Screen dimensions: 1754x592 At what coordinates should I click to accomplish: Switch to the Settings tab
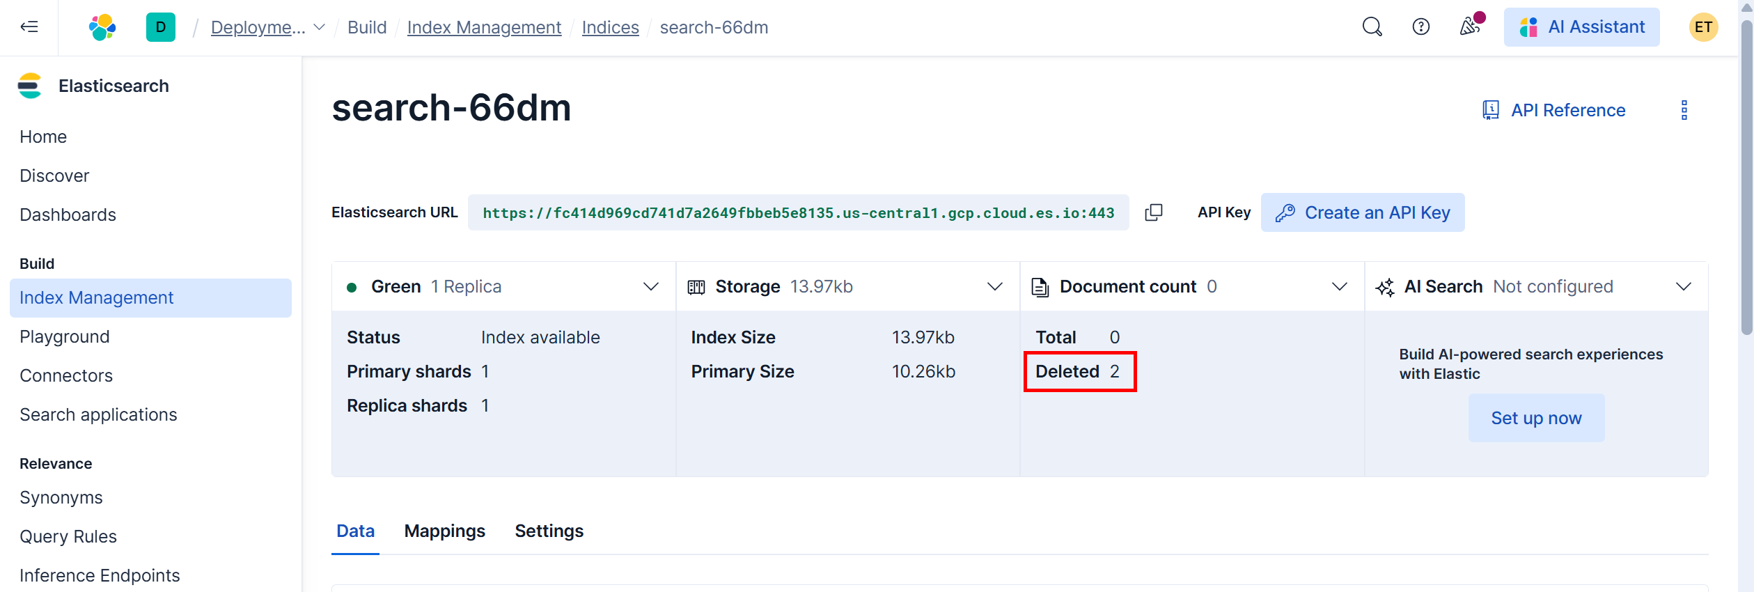[x=549, y=531]
